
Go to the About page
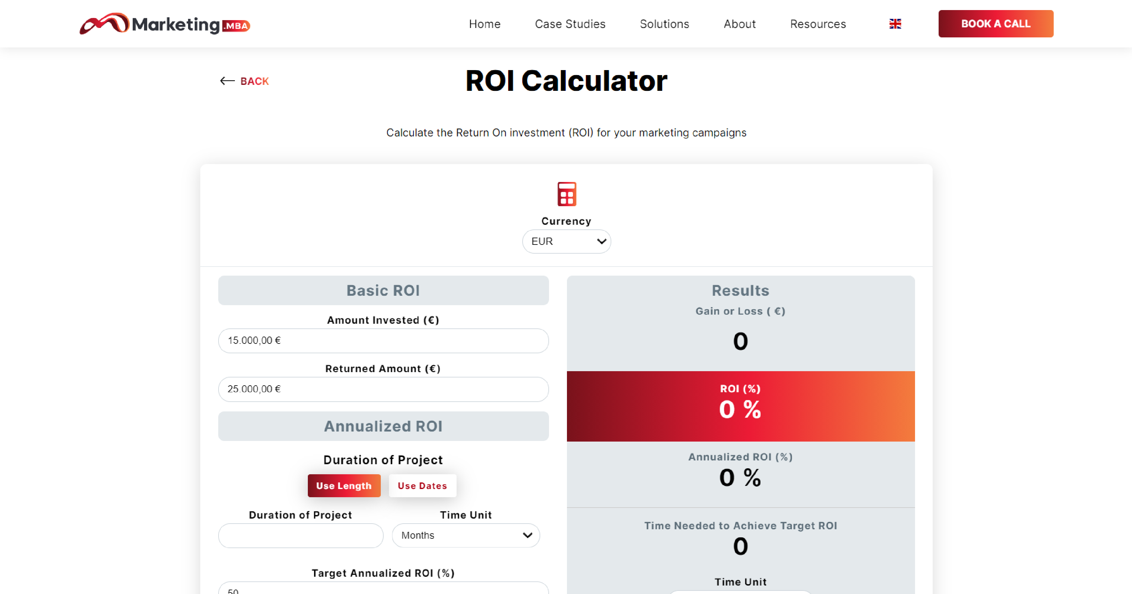739,24
